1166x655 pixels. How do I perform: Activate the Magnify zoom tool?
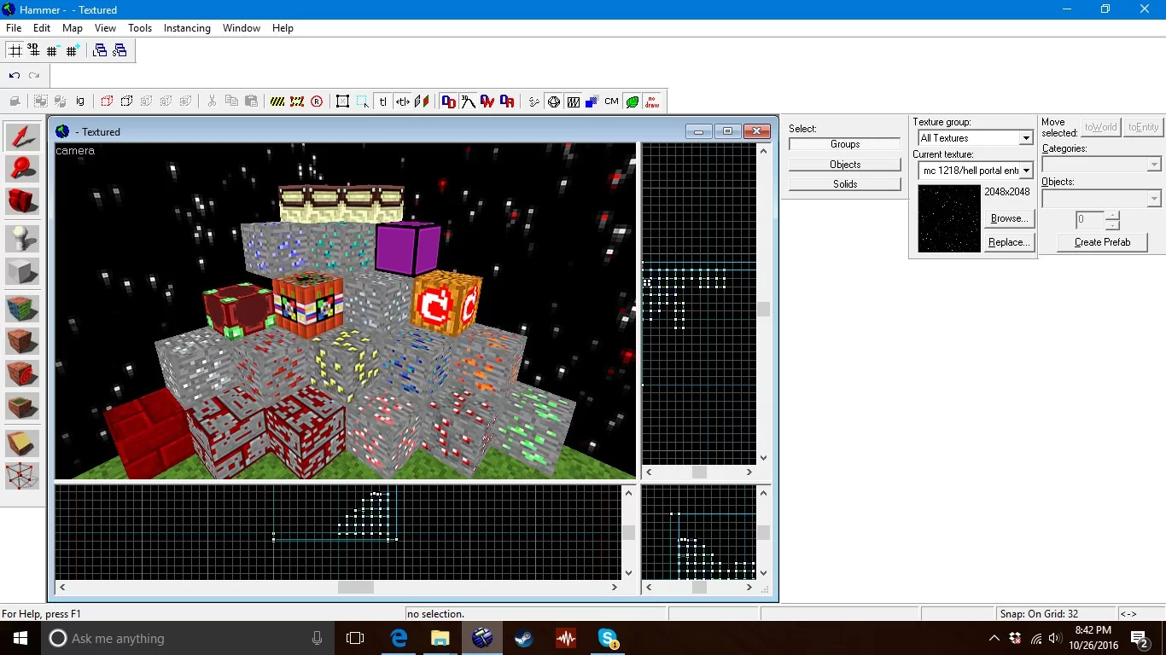click(x=22, y=169)
